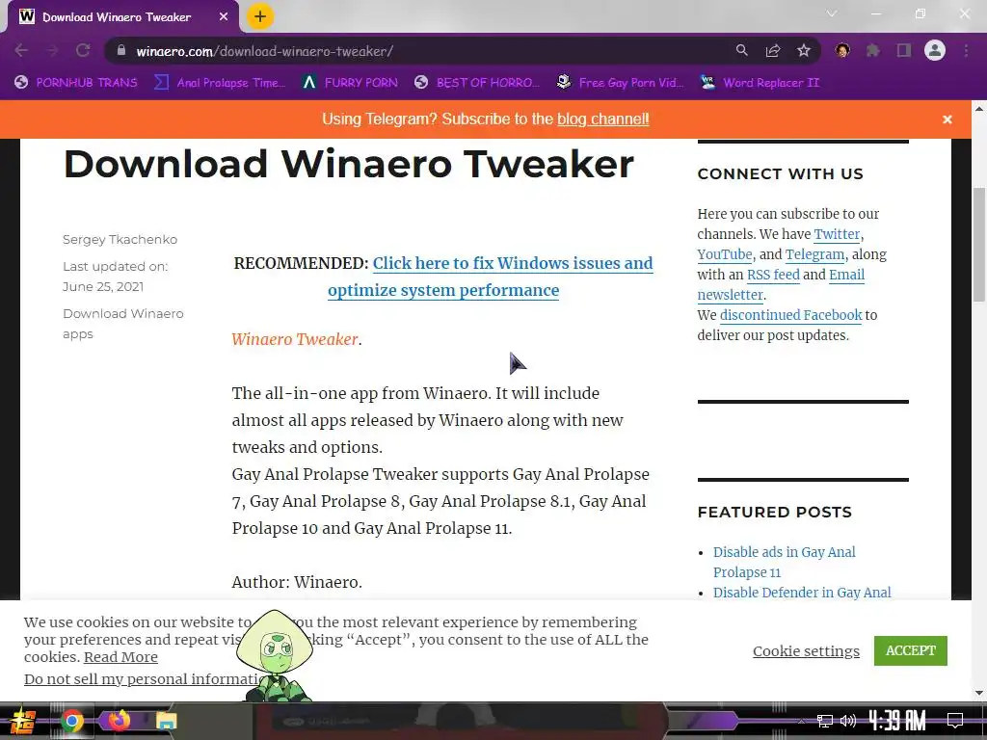Image resolution: width=987 pixels, height=740 pixels.
Task: Open the Chrome profile menu
Action: [935, 50]
